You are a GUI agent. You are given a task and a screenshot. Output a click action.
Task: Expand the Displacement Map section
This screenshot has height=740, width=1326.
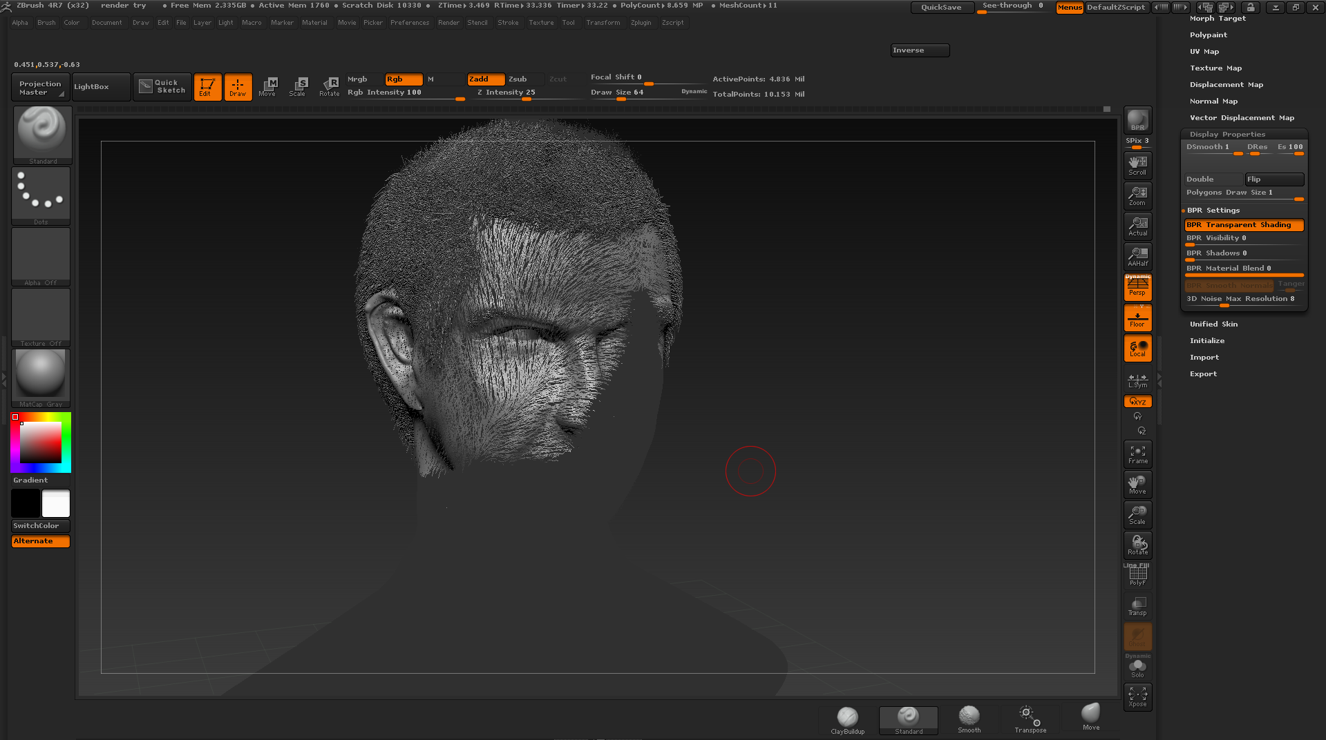[x=1226, y=85]
